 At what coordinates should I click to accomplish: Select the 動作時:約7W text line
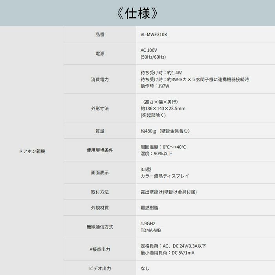(154, 86)
